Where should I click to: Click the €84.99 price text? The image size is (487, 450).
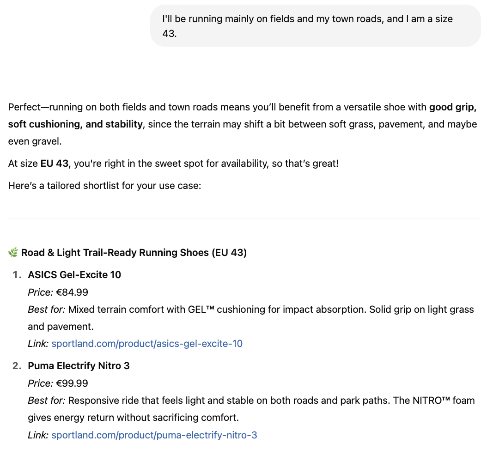(x=72, y=292)
